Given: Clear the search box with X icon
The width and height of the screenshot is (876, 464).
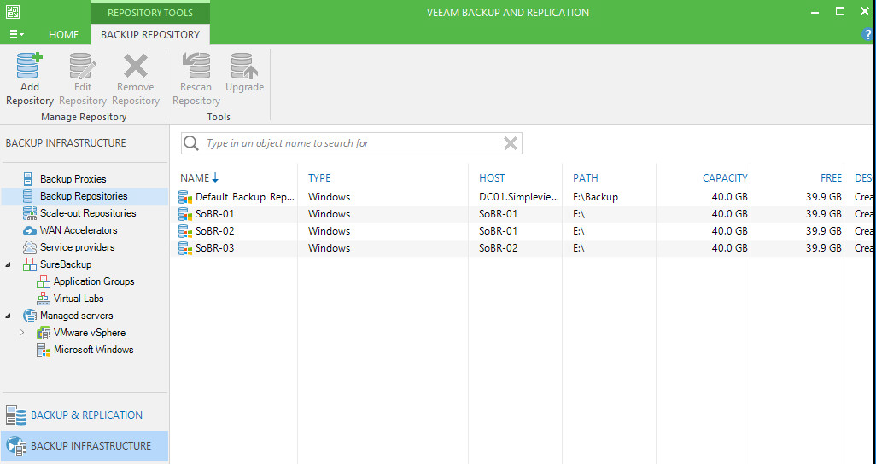Looking at the screenshot, I should point(510,143).
